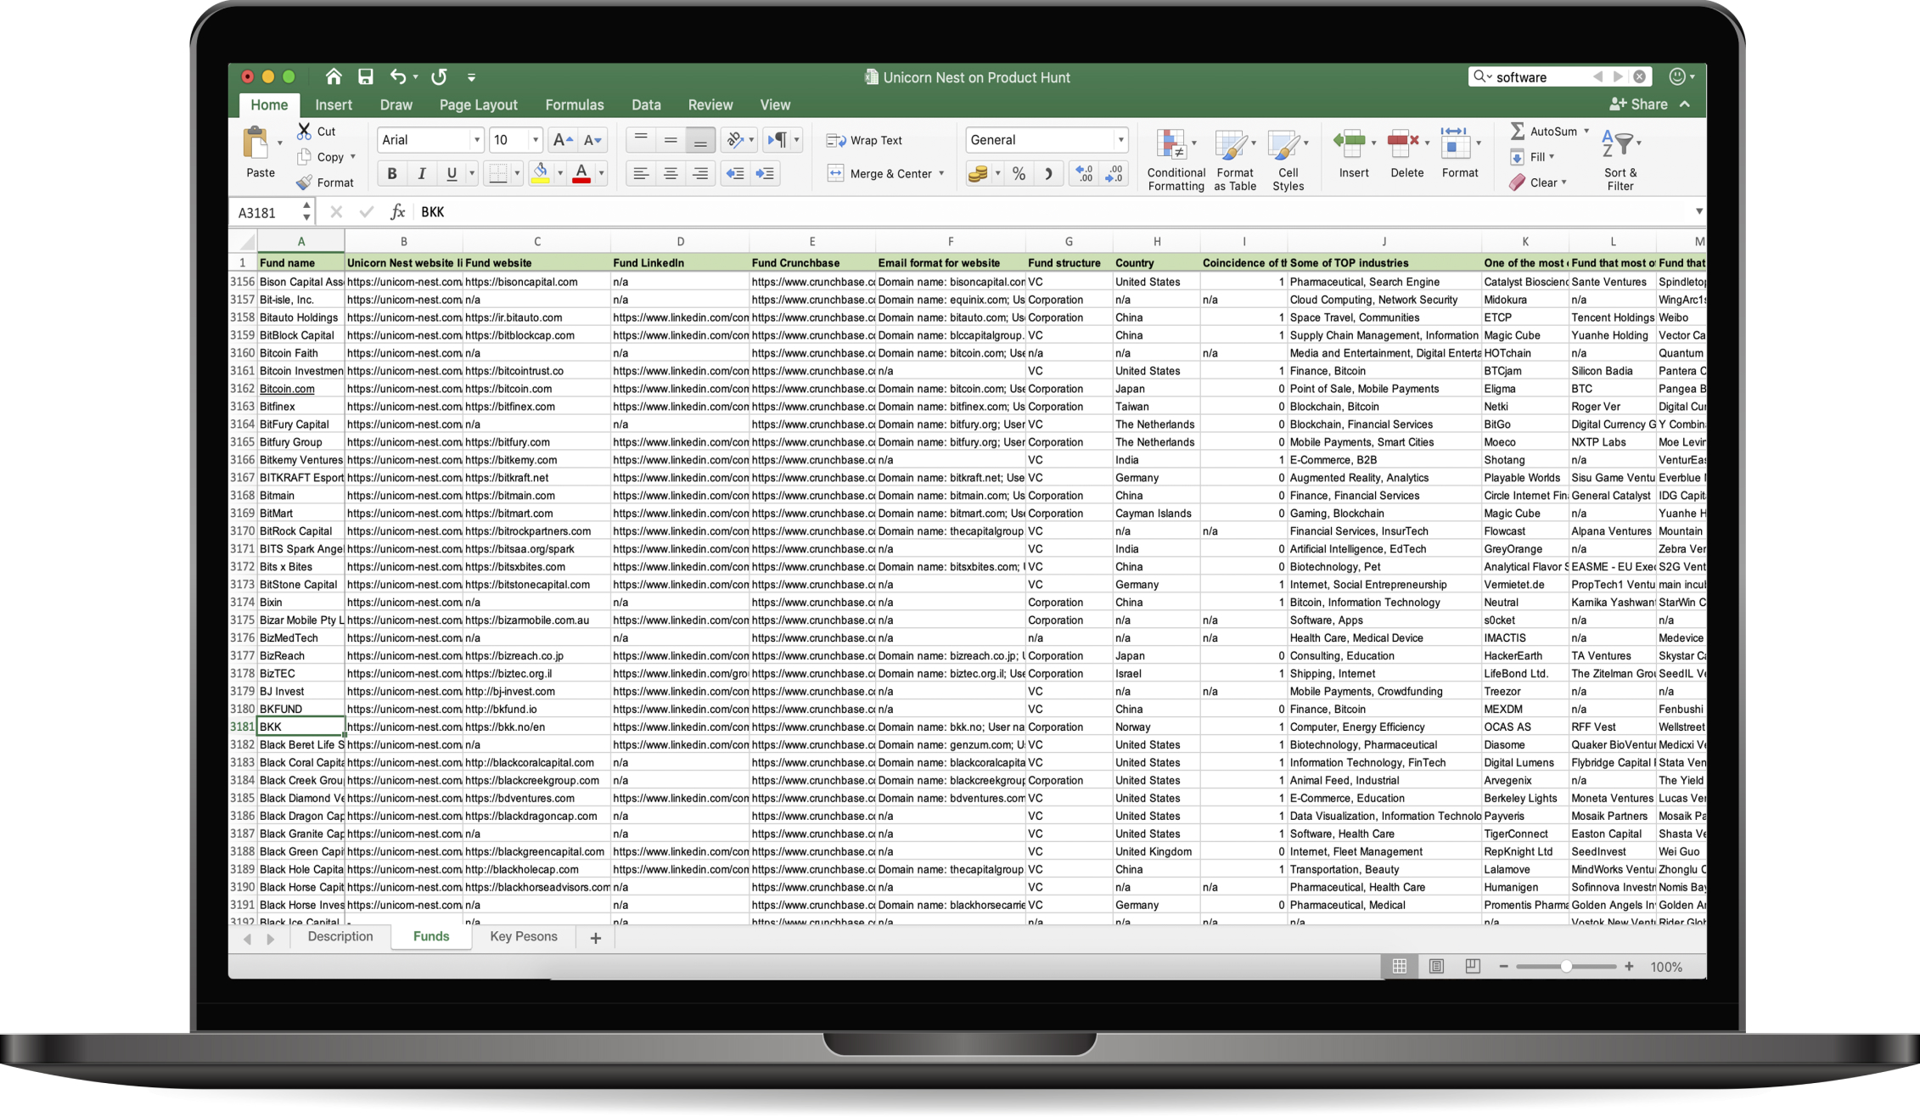The image size is (1920, 1117).
Task: Expand the Clear dropdown arrow
Action: (1564, 182)
